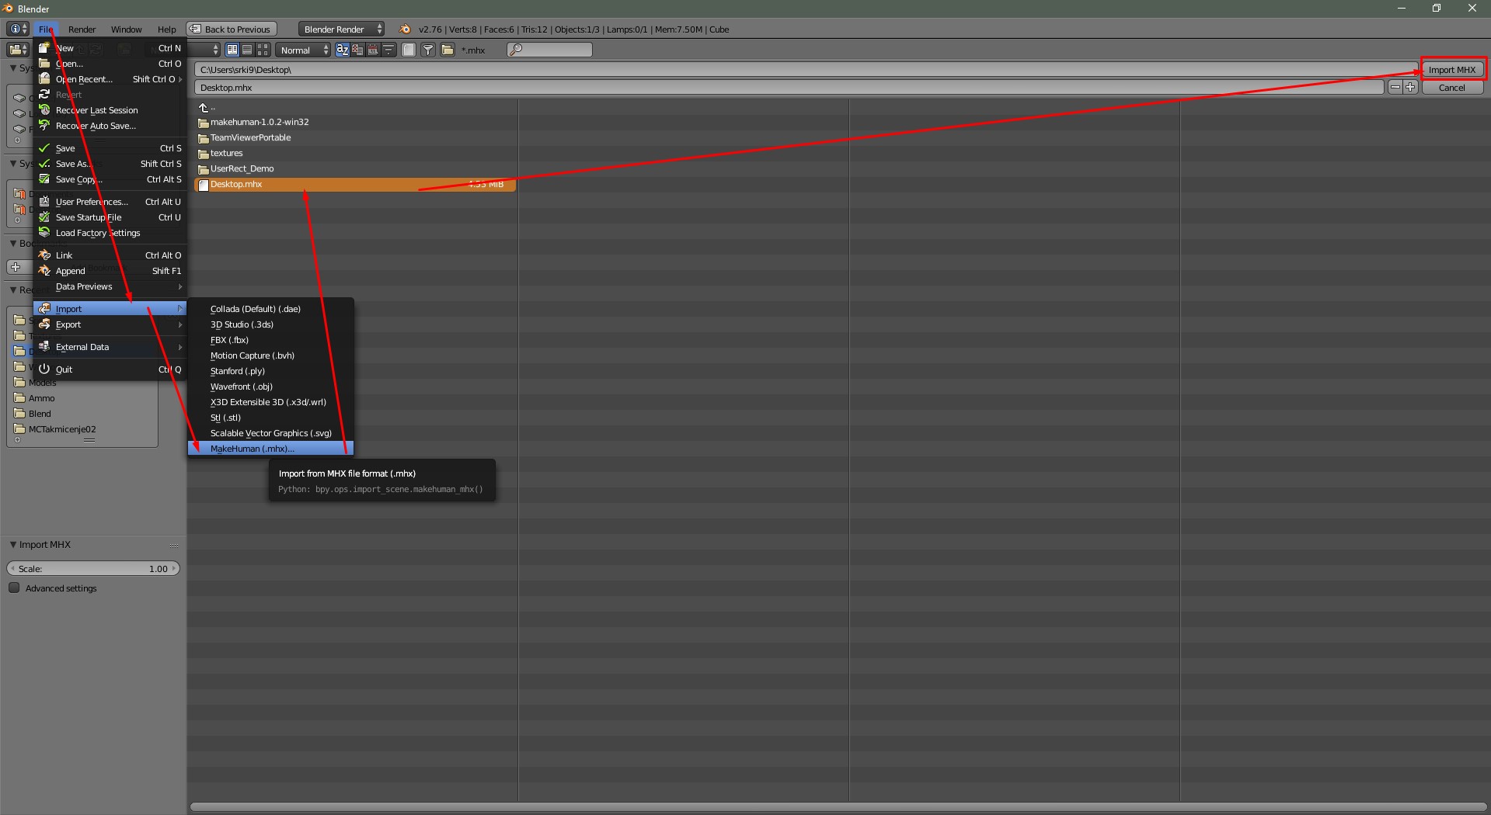Choose FBX (.fbx) import option
Screen dimensions: 1491x815
tap(270, 340)
